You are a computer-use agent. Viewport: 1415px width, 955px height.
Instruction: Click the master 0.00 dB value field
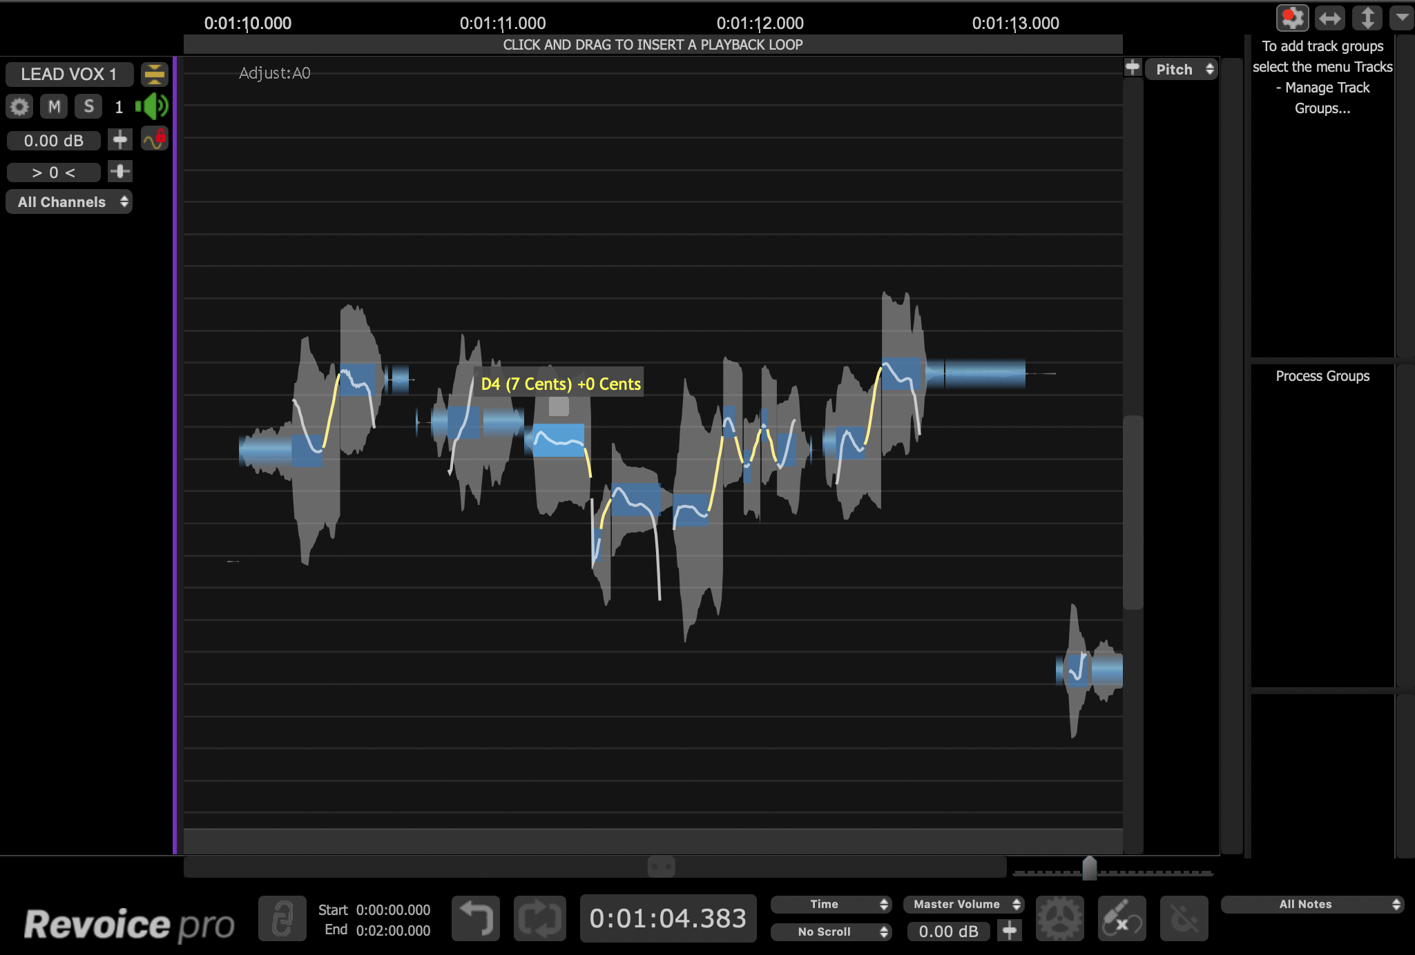pos(948,932)
